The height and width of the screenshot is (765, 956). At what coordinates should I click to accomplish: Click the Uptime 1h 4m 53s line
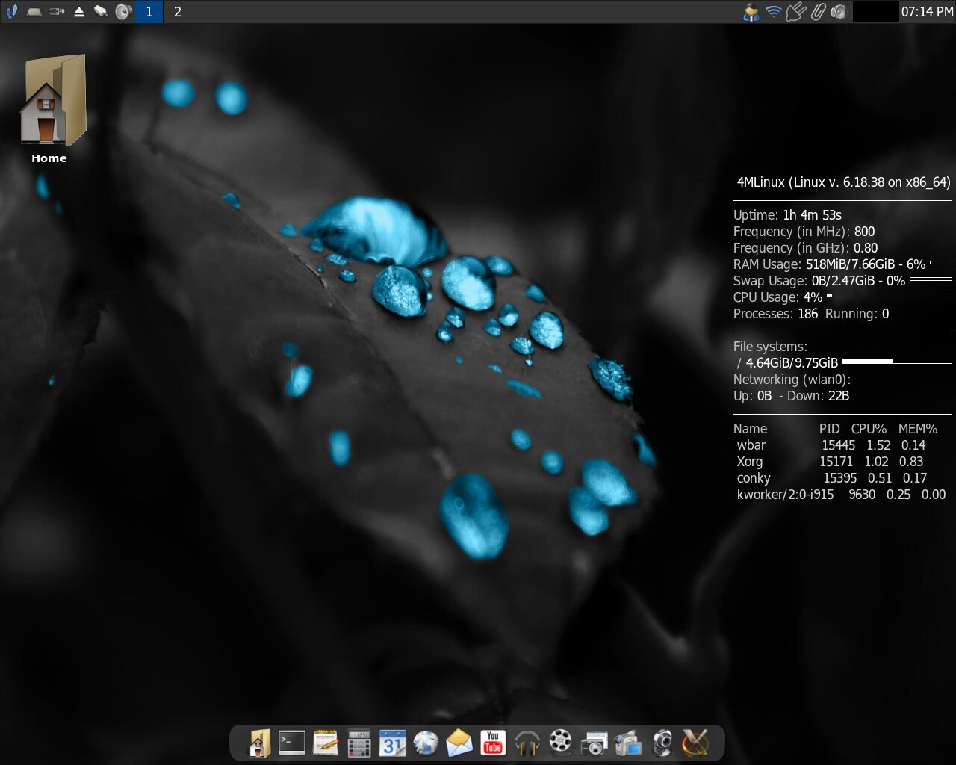tap(787, 215)
